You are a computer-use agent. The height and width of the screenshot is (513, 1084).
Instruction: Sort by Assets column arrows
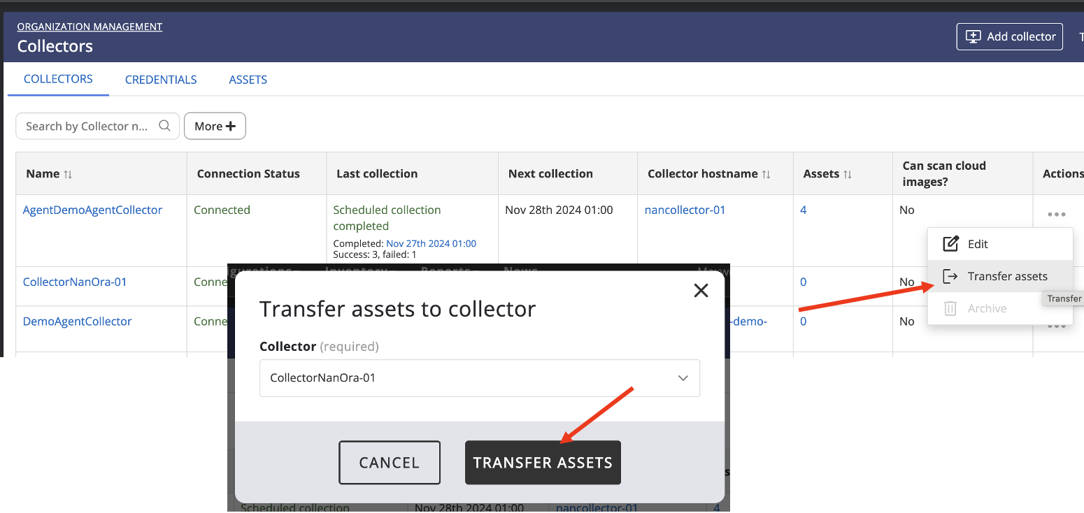coord(848,174)
